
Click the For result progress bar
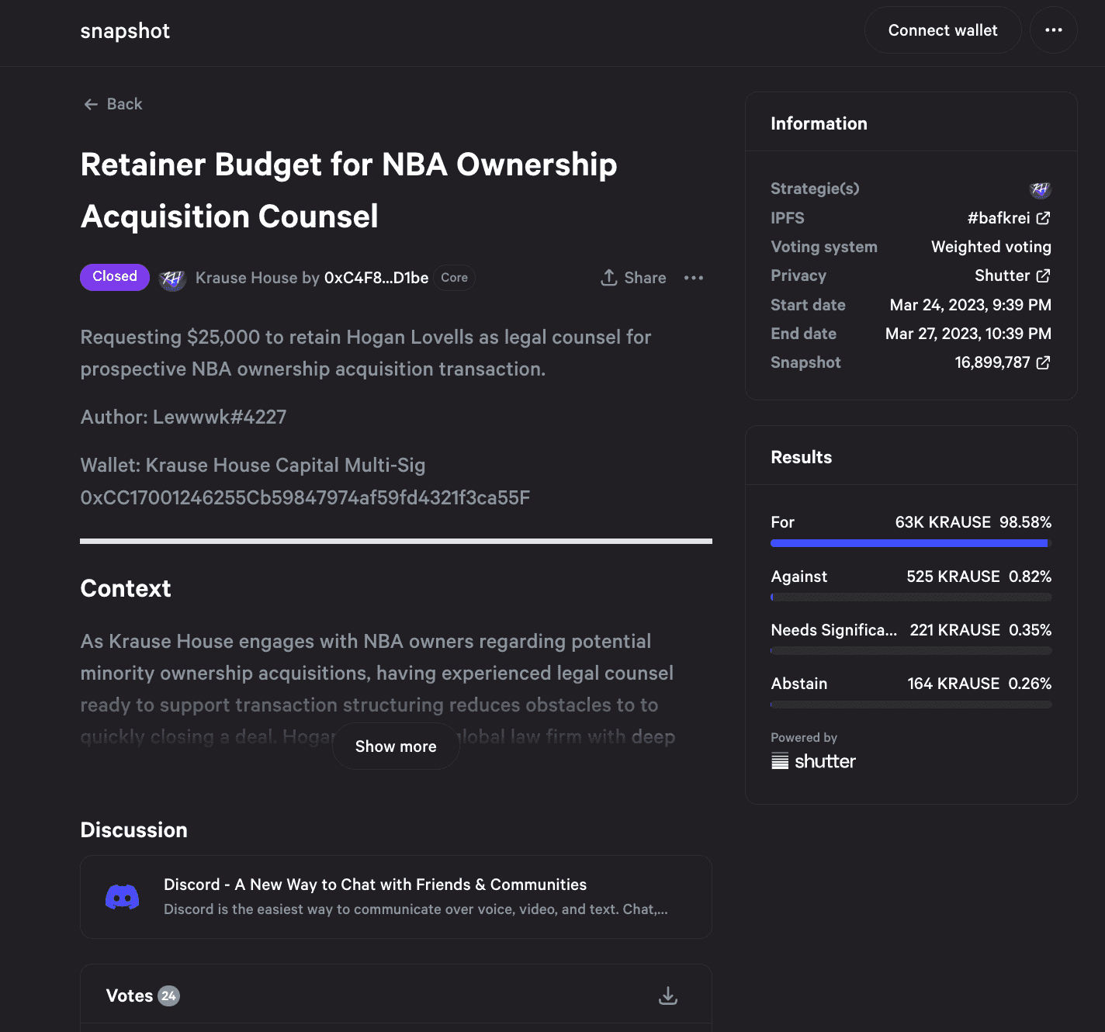[911, 544]
